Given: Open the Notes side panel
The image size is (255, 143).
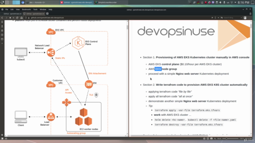Looking at the screenshot, I should tap(2, 31).
